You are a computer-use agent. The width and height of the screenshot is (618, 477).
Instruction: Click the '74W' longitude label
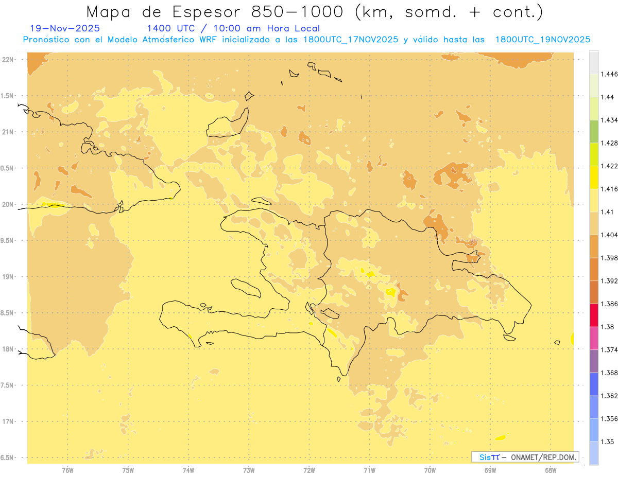pyautogui.click(x=188, y=470)
